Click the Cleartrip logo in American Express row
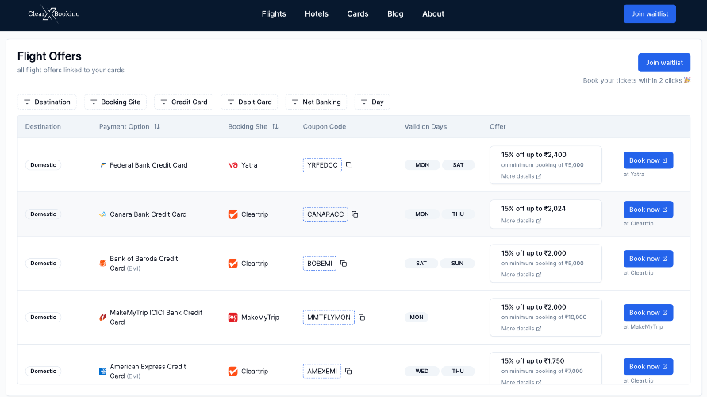This screenshot has height=397, width=707. coord(232,372)
